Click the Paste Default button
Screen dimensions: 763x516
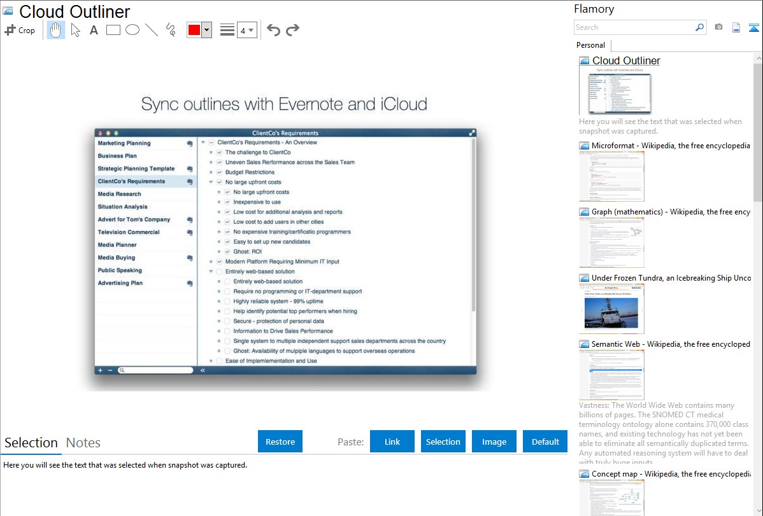(545, 442)
